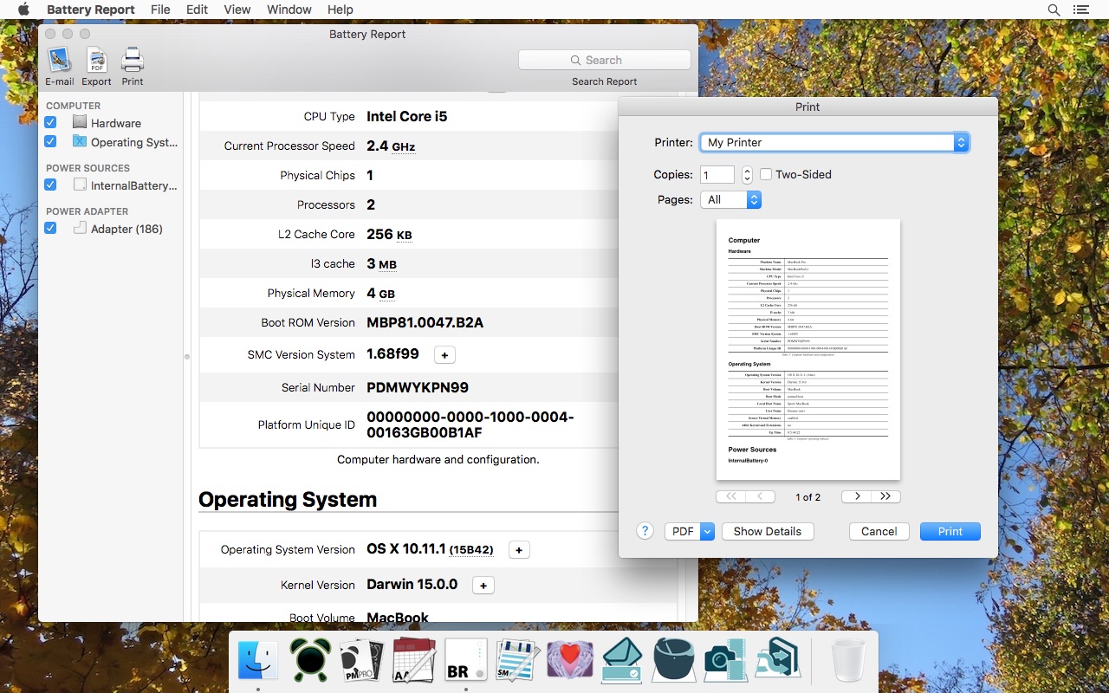Image resolution: width=1109 pixels, height=693 pixels.
Task: Open the PDF dropdown menu
Action: coord(690,531)
